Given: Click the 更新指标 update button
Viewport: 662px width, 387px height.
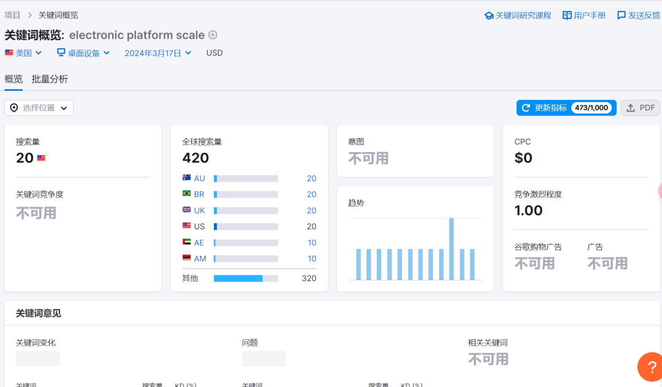Looking at the screenshot, I should (550, 107).
